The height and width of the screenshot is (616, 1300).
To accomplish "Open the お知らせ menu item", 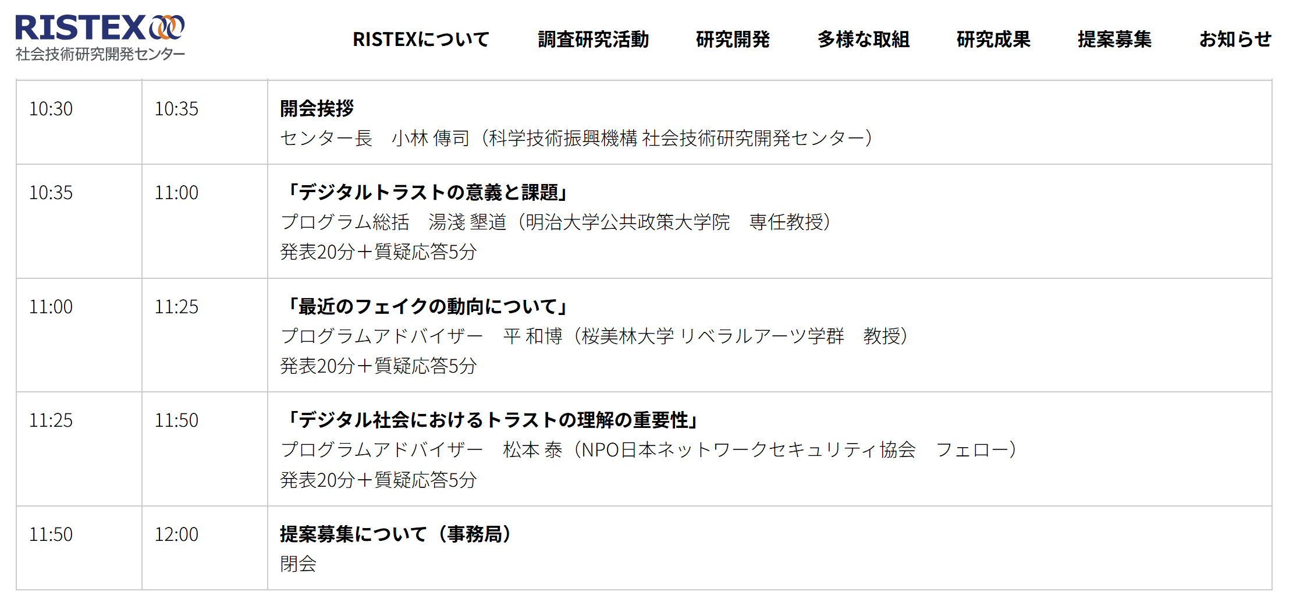I will point(1235,40).
